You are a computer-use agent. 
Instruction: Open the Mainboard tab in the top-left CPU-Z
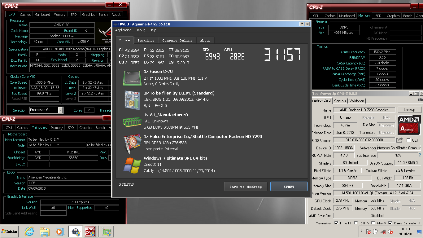click(42, 15)
